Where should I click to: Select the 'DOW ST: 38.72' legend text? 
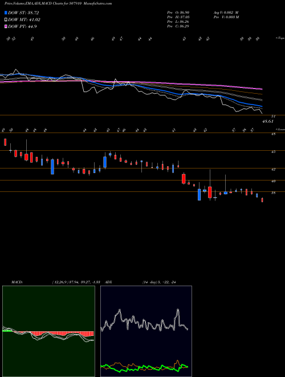pyautogui.click(x=23, y=13)
